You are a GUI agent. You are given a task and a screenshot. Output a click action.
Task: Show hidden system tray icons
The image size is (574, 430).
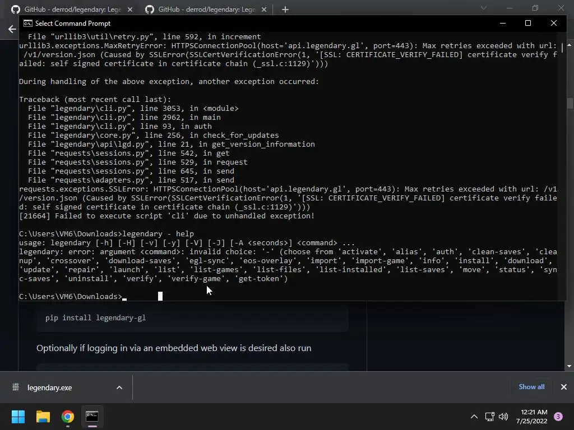(474, 417)
